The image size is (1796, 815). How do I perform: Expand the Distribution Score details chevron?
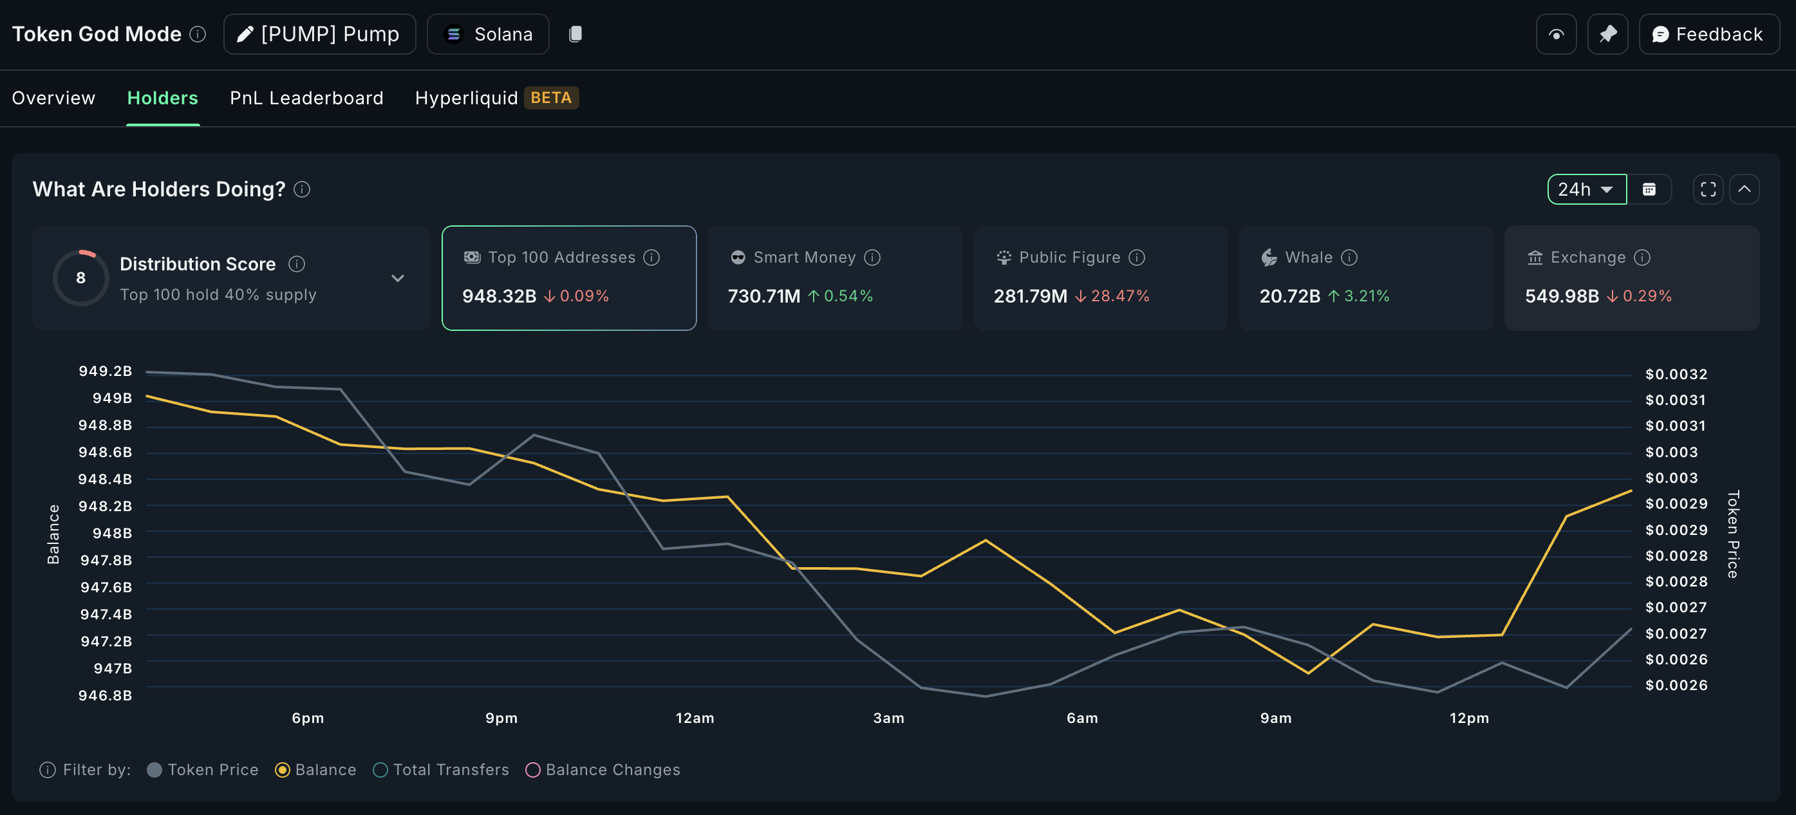pyautogui.click(x=397, y=277)
